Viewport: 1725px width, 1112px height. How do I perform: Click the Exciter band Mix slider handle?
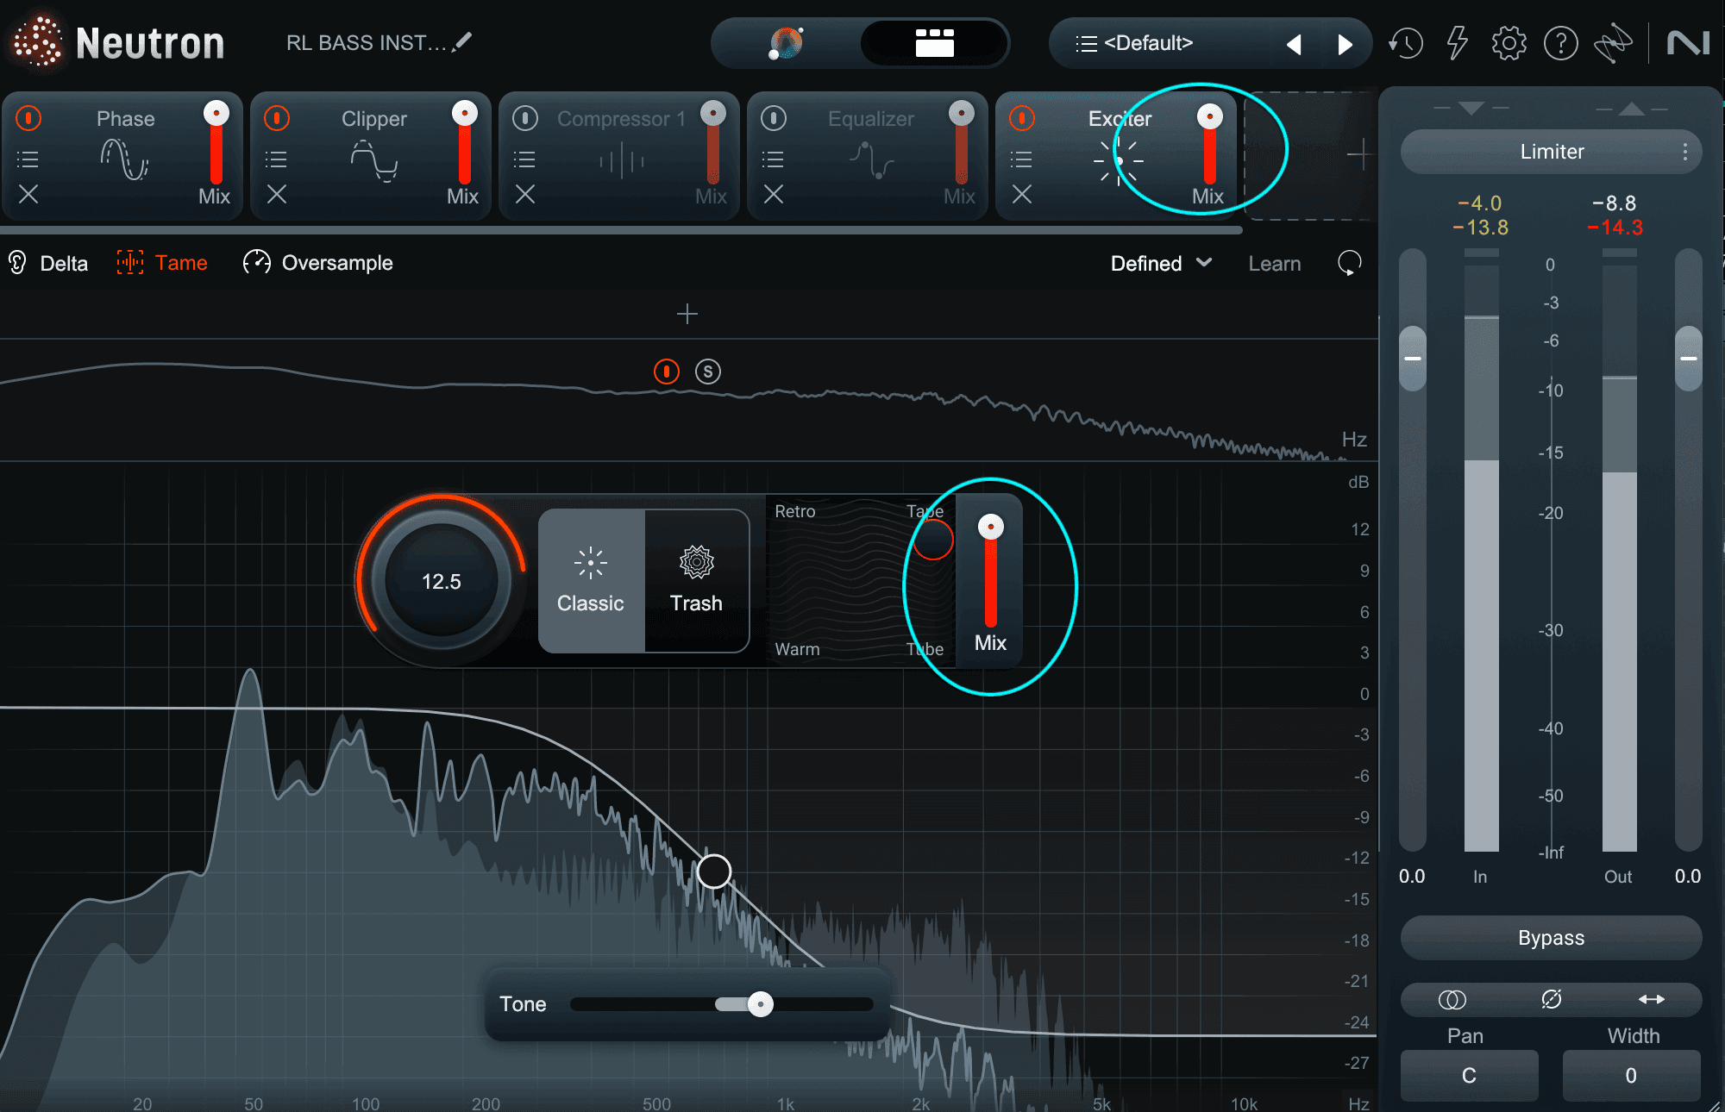[991, 526]
